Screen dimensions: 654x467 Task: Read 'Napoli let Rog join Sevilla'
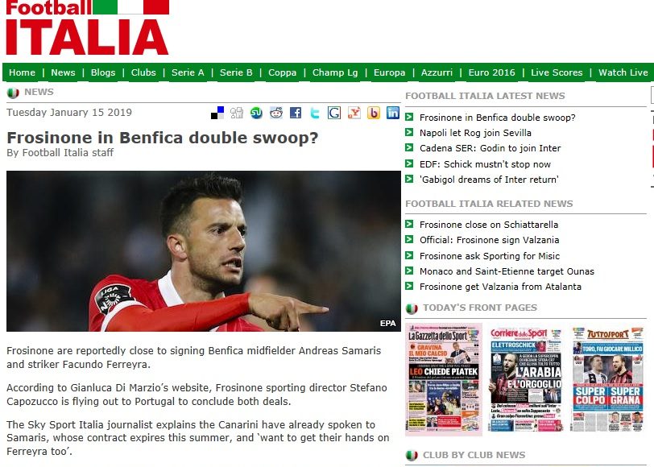pos(475,133)
